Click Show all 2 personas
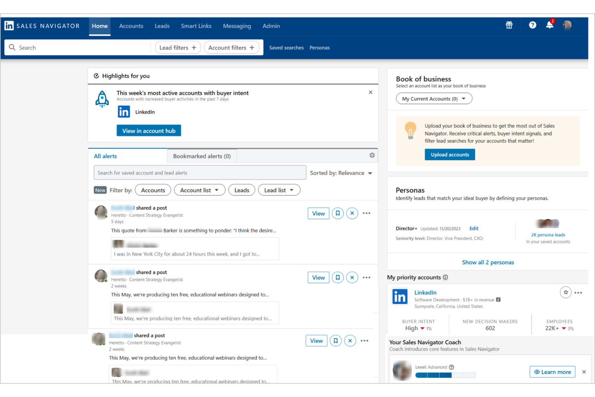Image resolution: width=595 pixels, height=397 pixels. coord(488,262)
